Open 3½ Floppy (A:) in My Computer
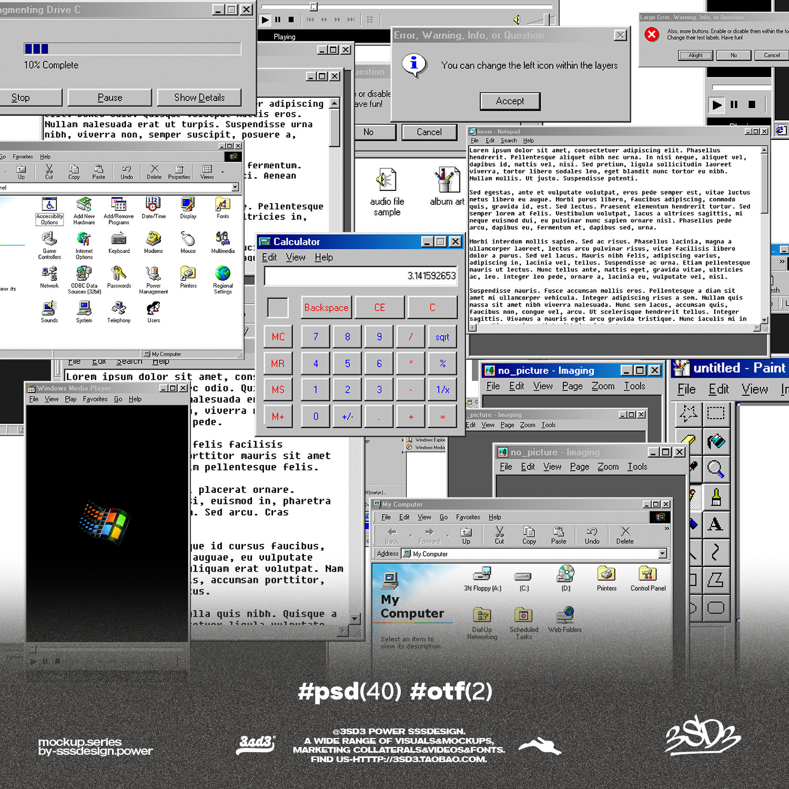This screenshot has height=789, width=789. coord(482,579)
